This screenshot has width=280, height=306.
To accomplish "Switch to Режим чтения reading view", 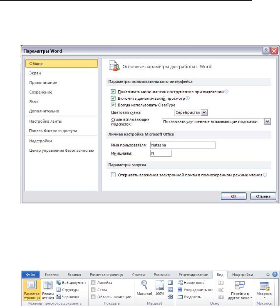I will point(48,290).
